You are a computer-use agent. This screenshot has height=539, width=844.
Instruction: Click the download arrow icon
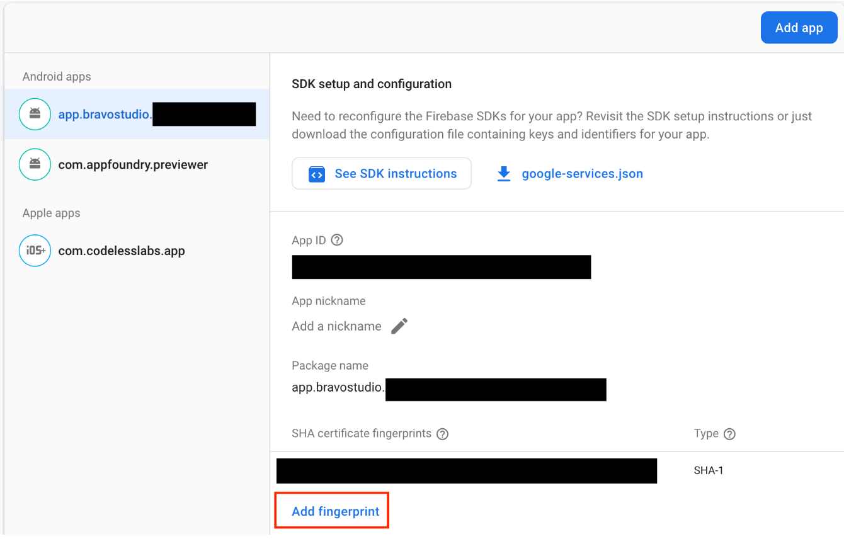(504, 174)
